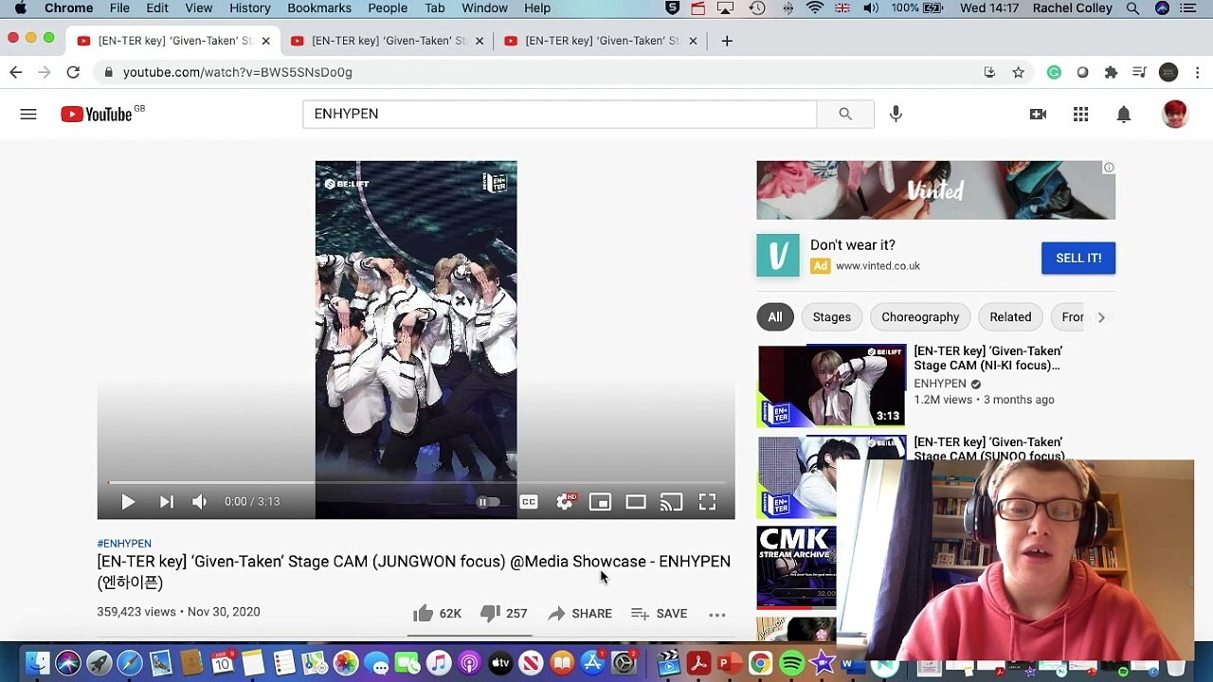Open Chrome three-dot menu
Image resolution: width=1213 pixels, height=682 pixels.
pyautogui.click(x=1198, y=72)
